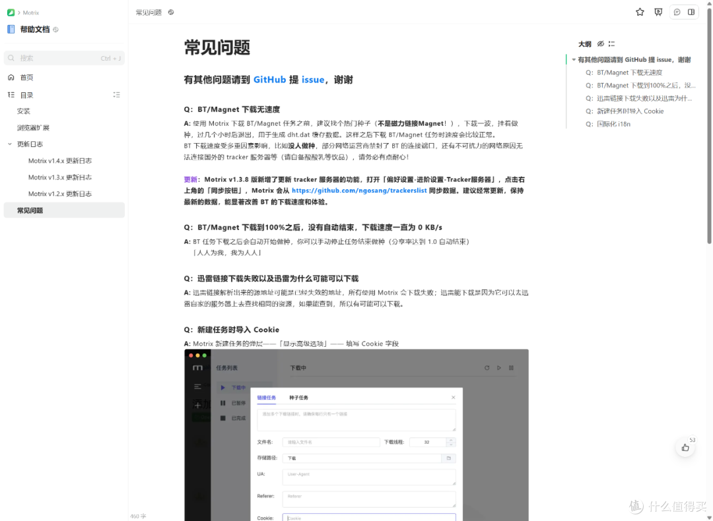Click the embedded Motrix screenshot image
Viewport: 713px width, 521px height.
356,435
